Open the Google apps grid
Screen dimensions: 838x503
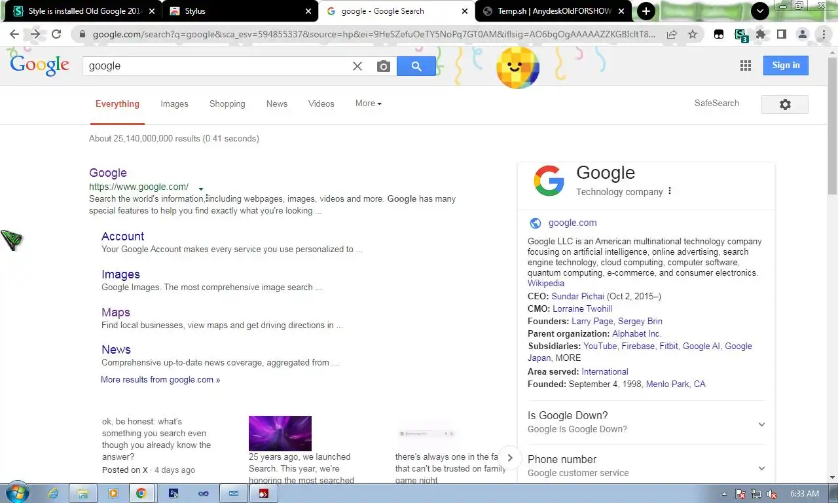coord(745,65)
